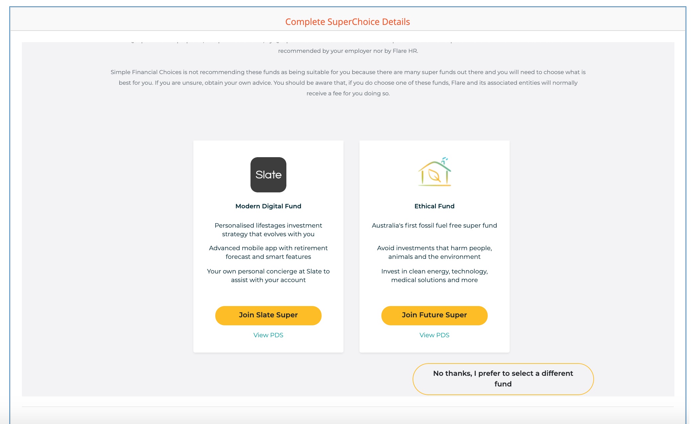
Task: Open the View PDS link under Join Slate Super
Action: (268, 335)
